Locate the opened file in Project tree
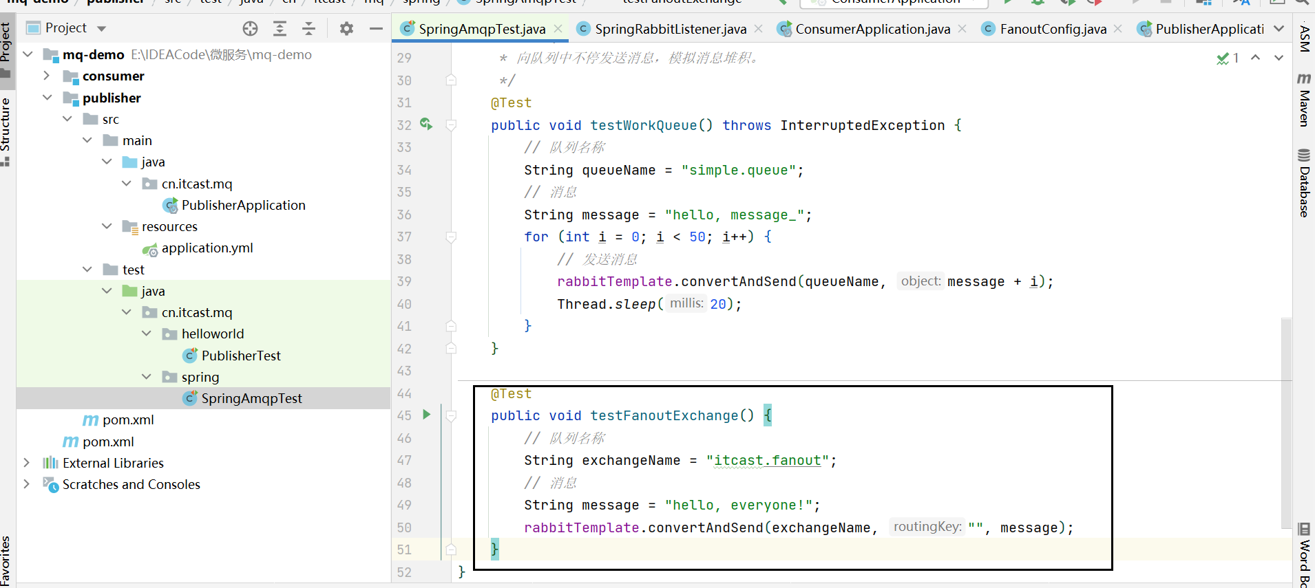 [x=250, y=28]
